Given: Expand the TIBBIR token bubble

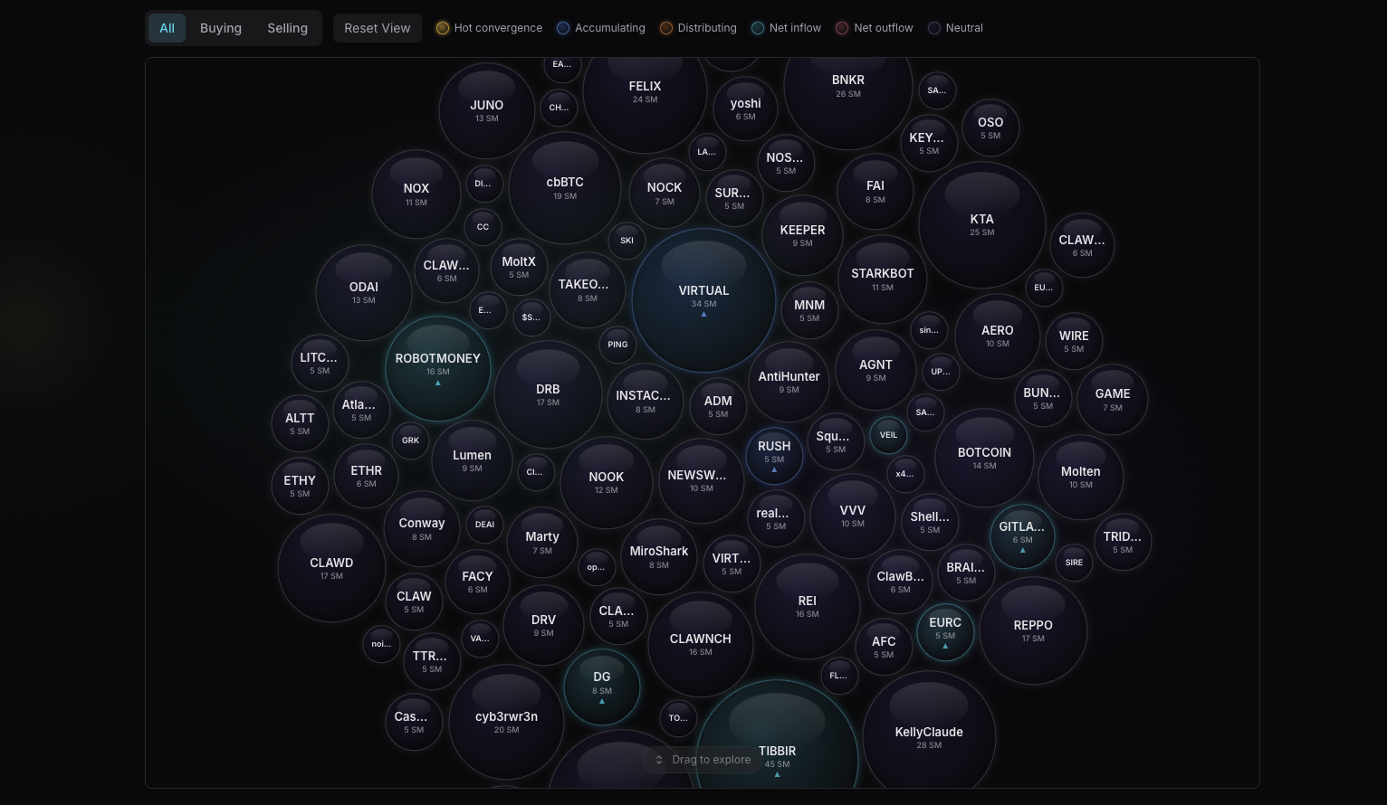Looking at the screenshot, I should [x=777, y=751].
